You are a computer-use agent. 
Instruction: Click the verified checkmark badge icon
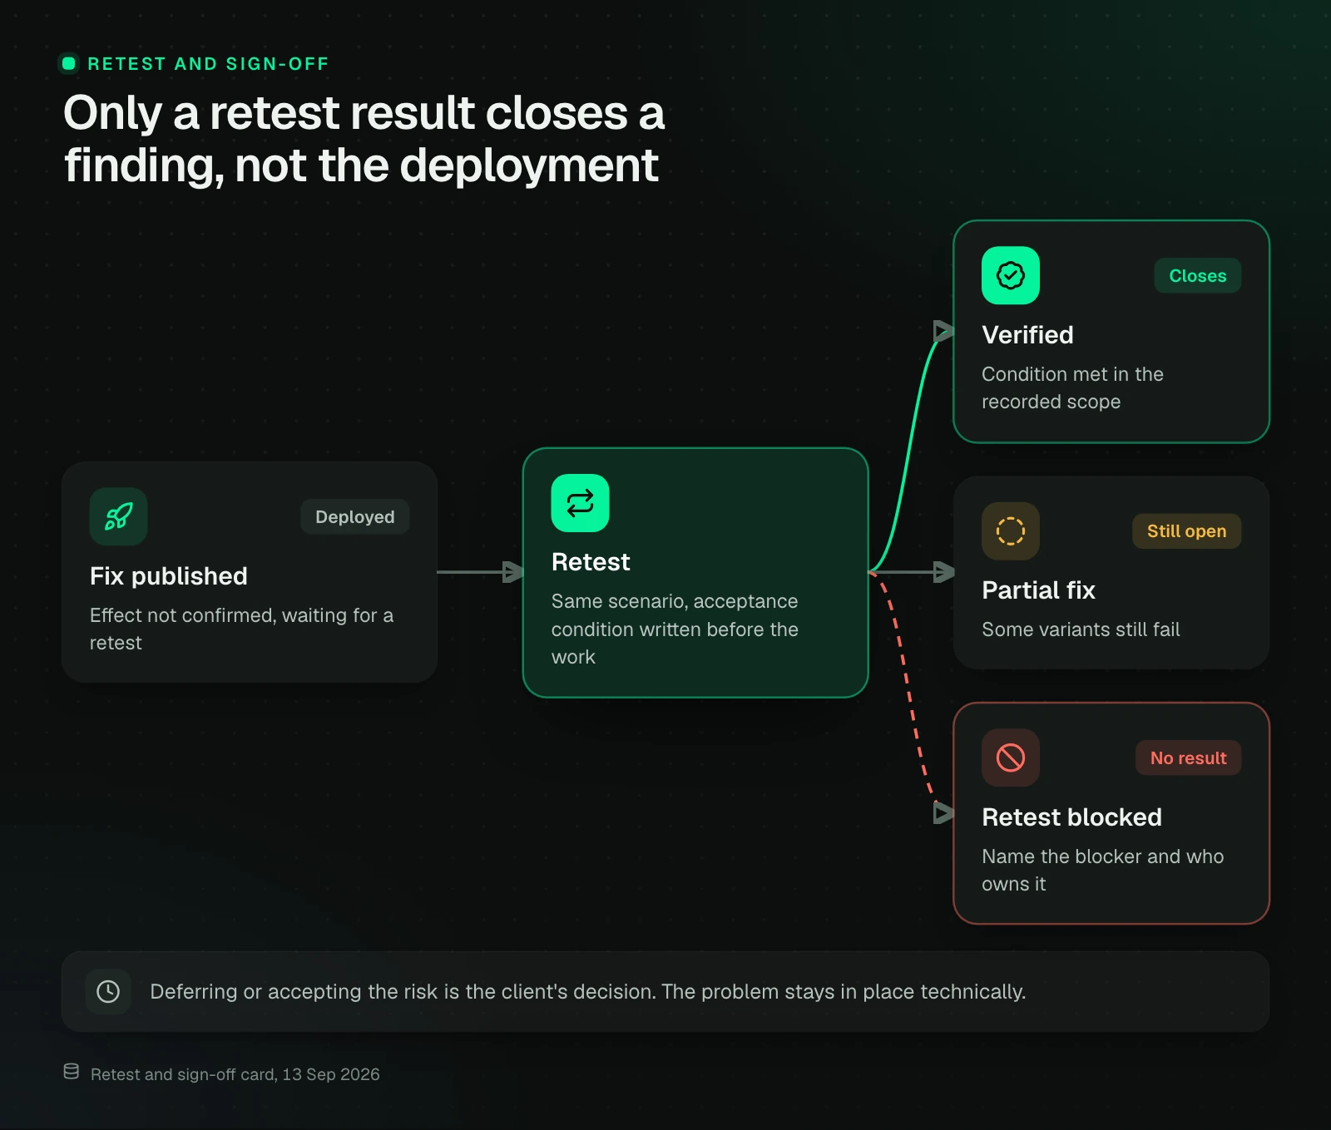(x=1011, y=275)
